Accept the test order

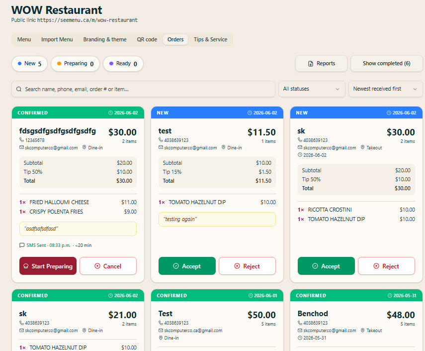187,266
